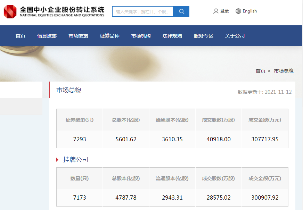This screenshot has height=210, width=303.
Task: Go to 服务专区 section
Action: pos(203,36)
